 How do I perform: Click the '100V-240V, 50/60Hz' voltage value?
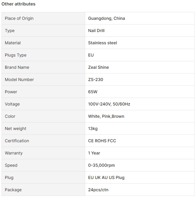pos(109,104)
